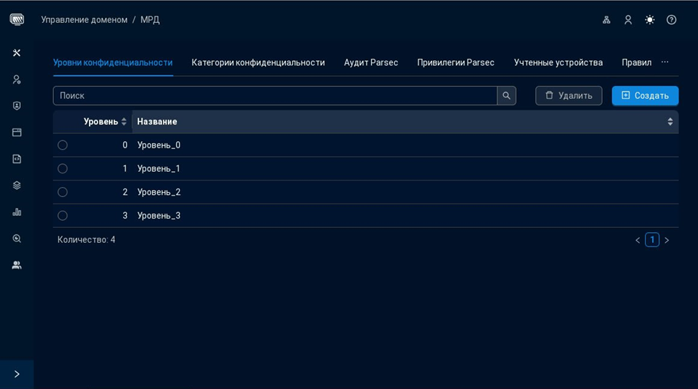Open the bar chart icon in sidebar
Image resolution: width=698 pixels, height=389 pixels.
[x=16, y=212]
